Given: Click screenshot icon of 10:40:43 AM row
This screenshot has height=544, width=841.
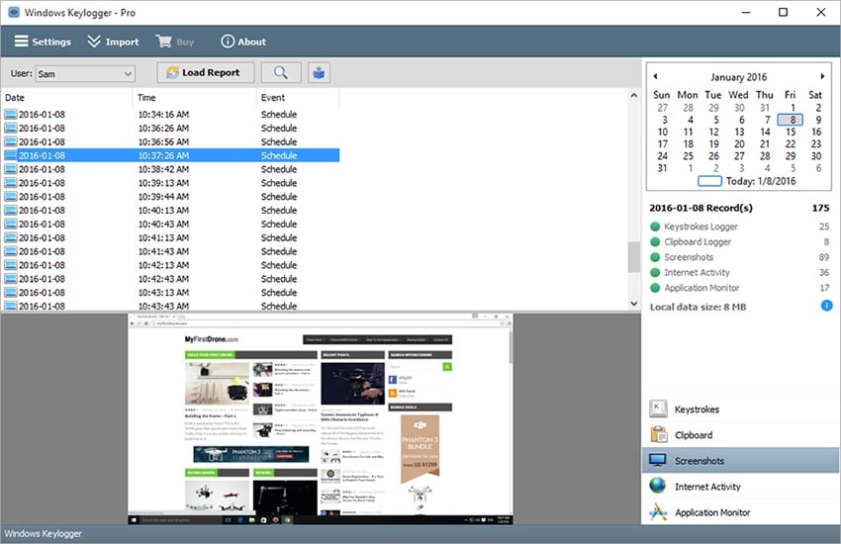Looking at the screenshot, I should pyautogui.click(x=10, y=225).
